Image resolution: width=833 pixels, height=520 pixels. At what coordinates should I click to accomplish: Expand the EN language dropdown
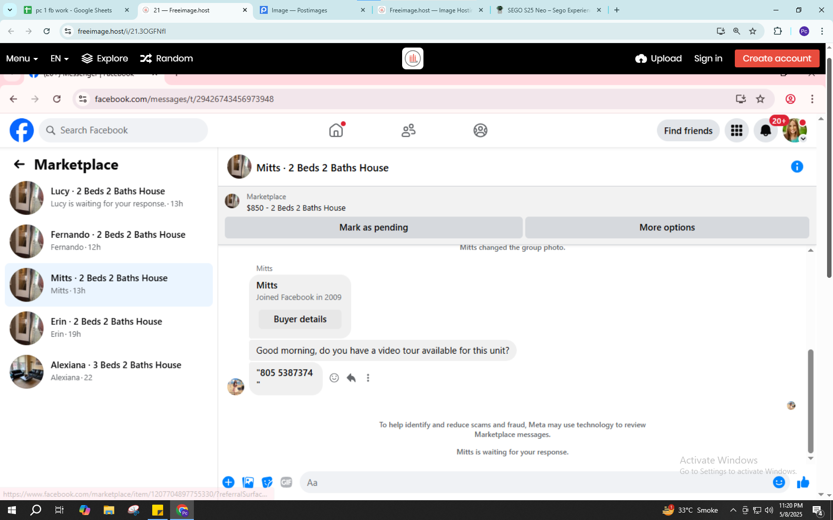pyautogui.click(x=59, y=58)
